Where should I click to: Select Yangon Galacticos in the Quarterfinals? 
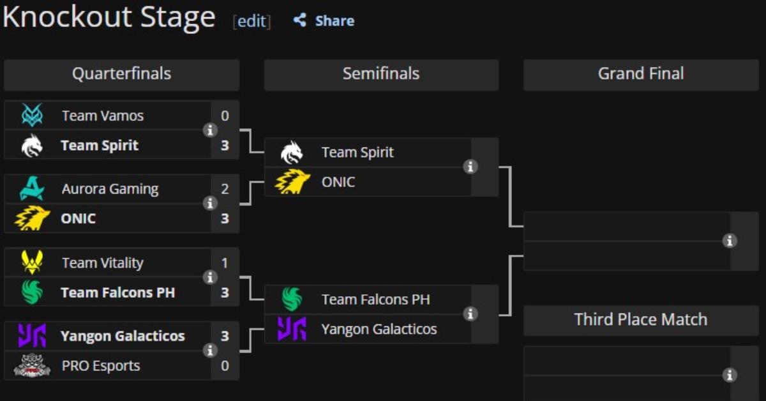click(x=123, y=336)
